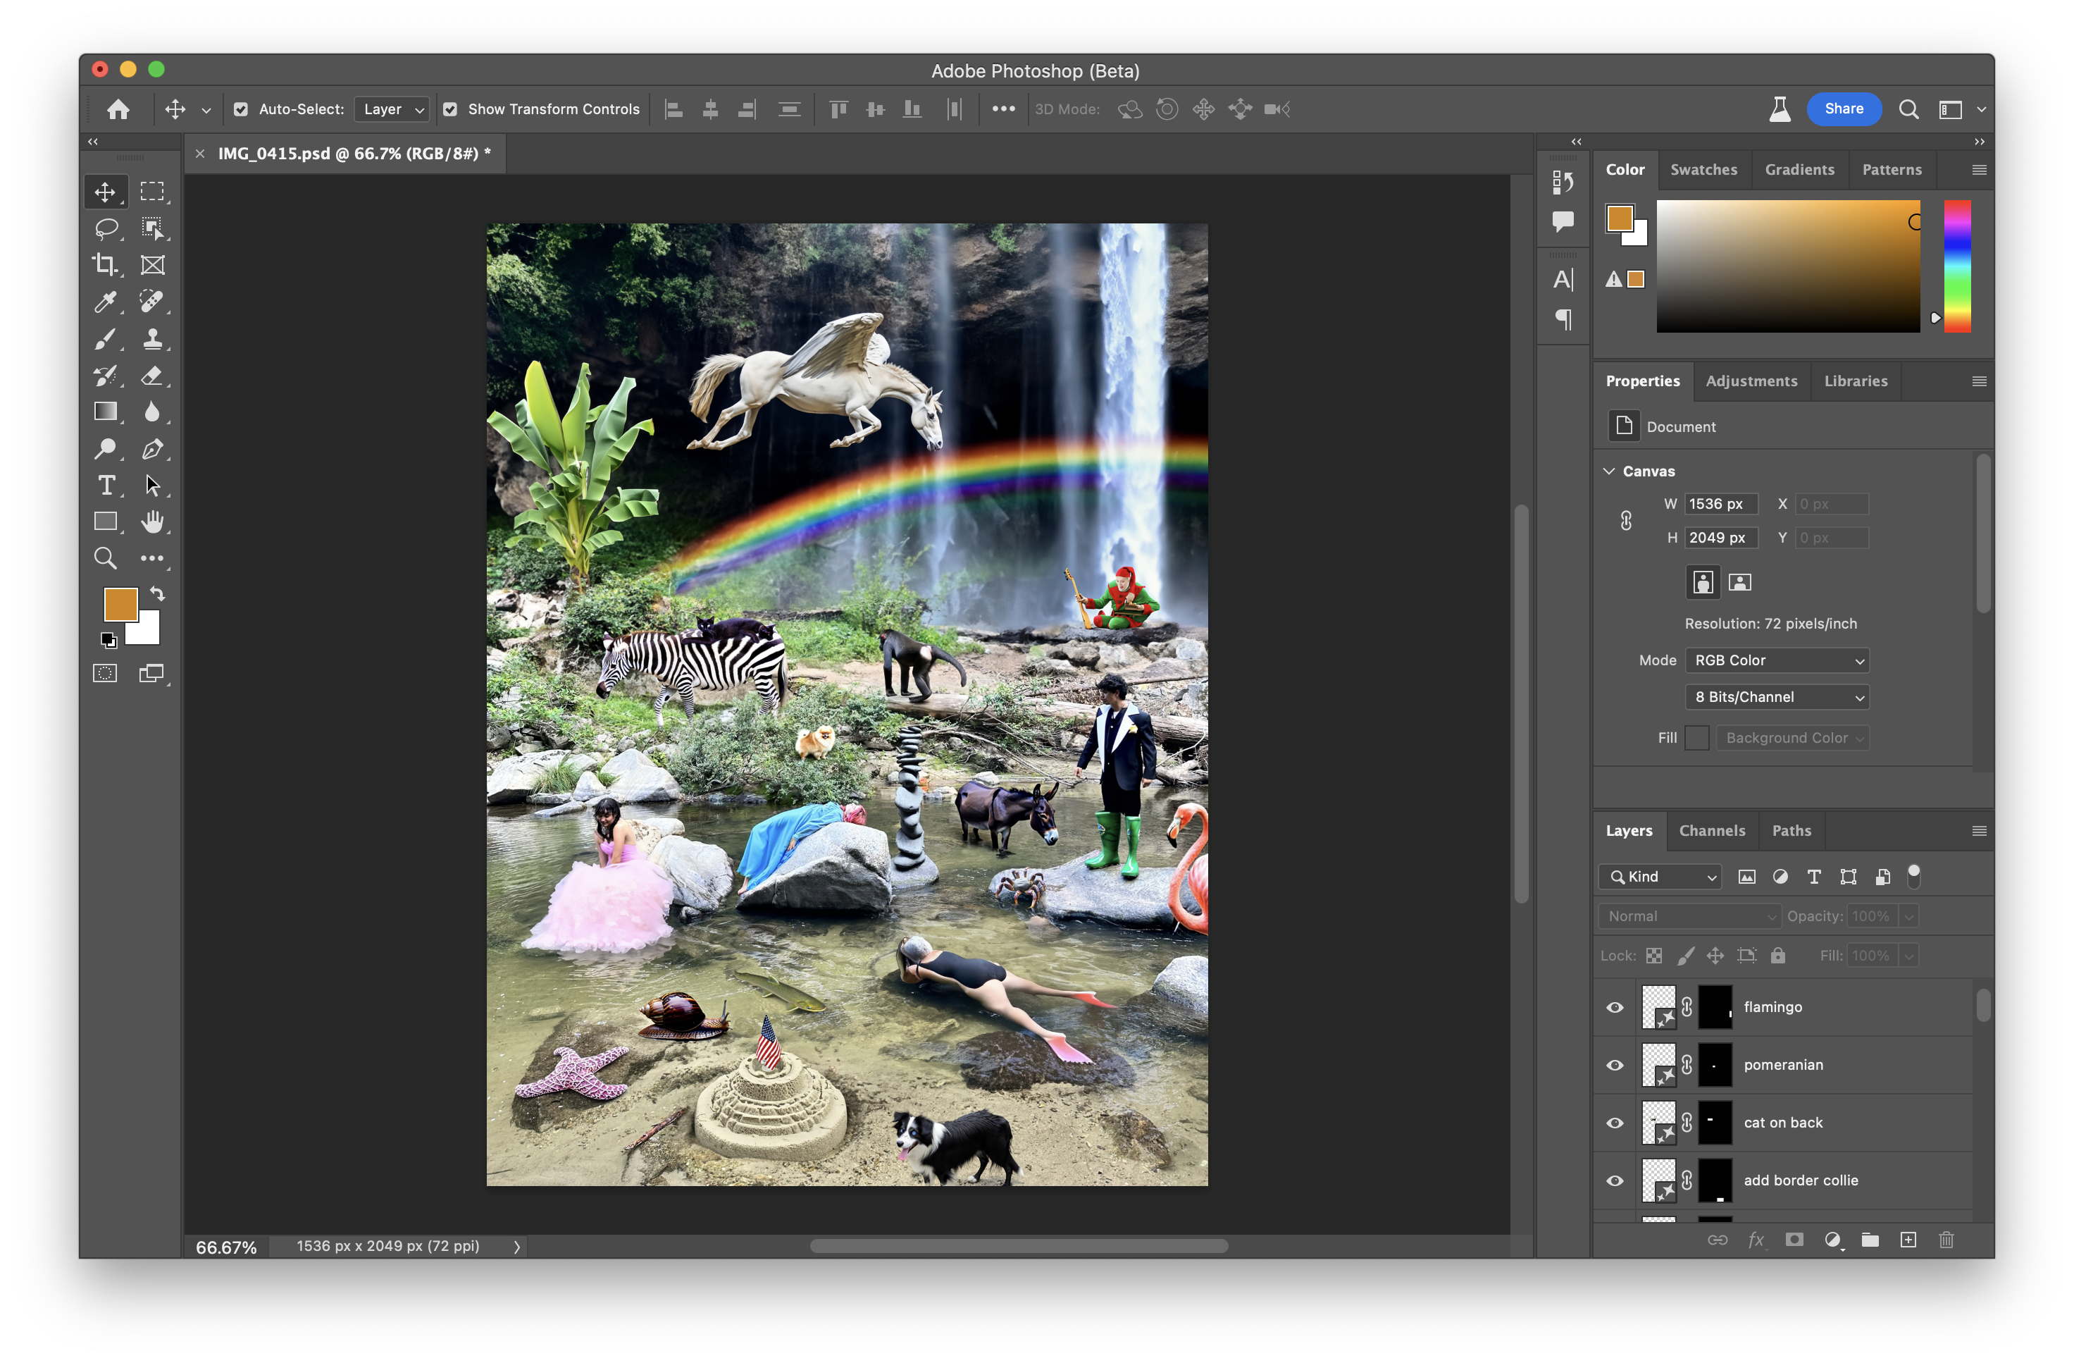Open the layer fx styles menu
Image resolution: width=2074 pixels, height=1363 pixels.
pos(1756,1240)
